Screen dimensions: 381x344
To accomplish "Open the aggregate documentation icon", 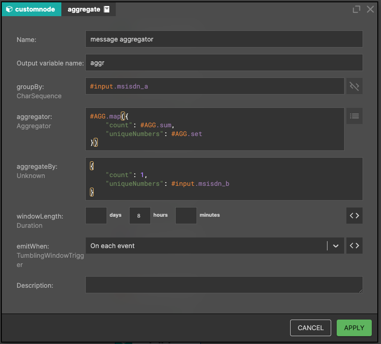I will [107, 9].
